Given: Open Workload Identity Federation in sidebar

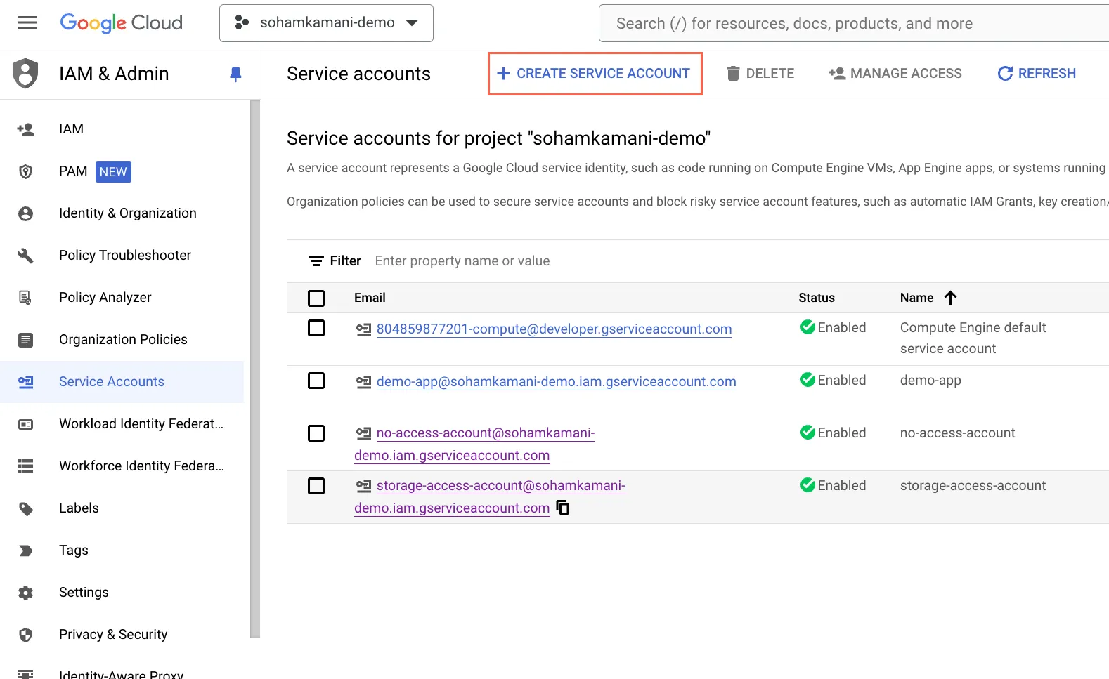Looking at the screenshot, I should click(141, 424).
